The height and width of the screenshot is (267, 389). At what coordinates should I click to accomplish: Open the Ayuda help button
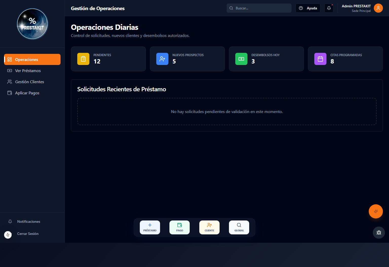308,8
